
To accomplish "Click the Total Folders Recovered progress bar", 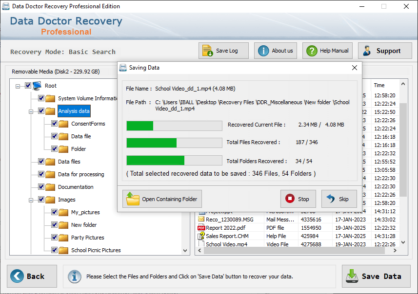I will [x=174, y=161].
